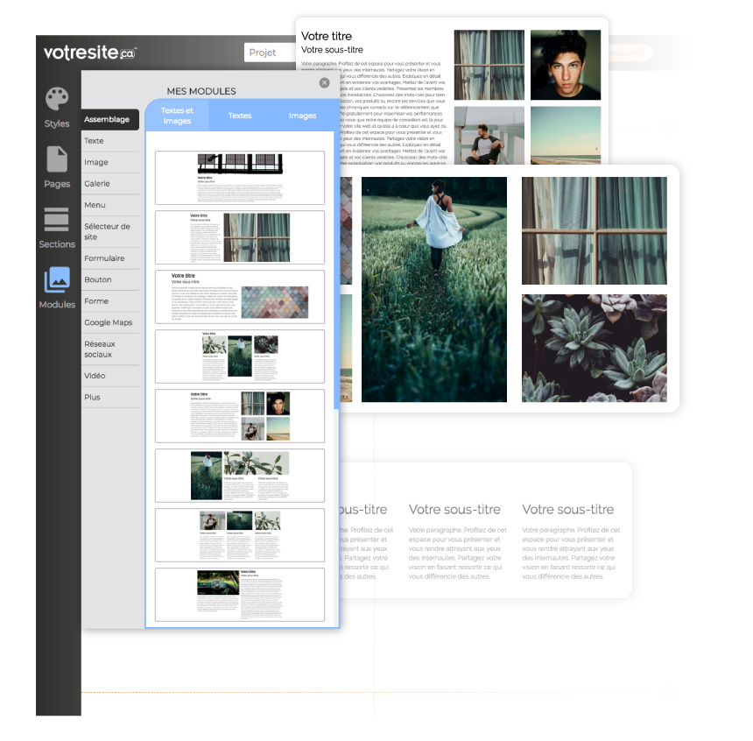Switch to the Textes et images tab

click(x=177, y=116)
